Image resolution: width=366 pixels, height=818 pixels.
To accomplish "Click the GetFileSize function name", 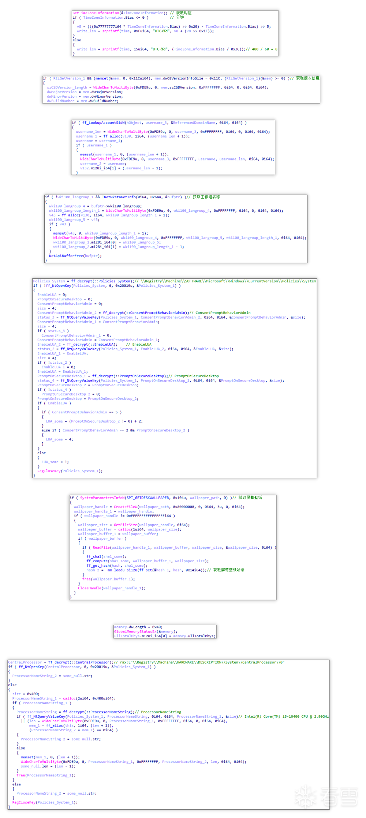I will pyautogui.click(x=125, y=525).
